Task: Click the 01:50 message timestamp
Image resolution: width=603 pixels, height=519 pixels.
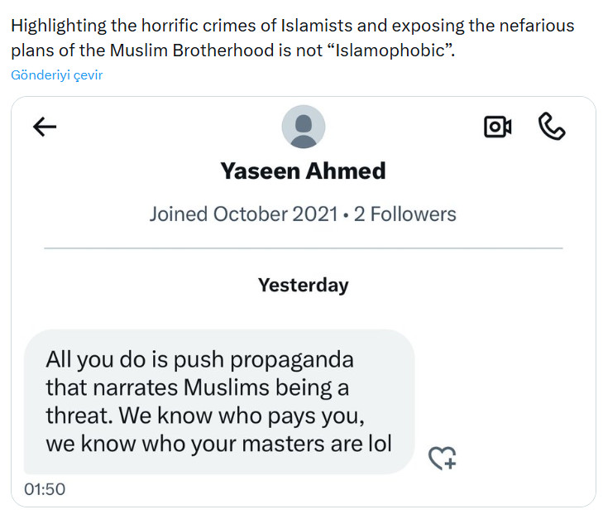Action: (45, 489)
